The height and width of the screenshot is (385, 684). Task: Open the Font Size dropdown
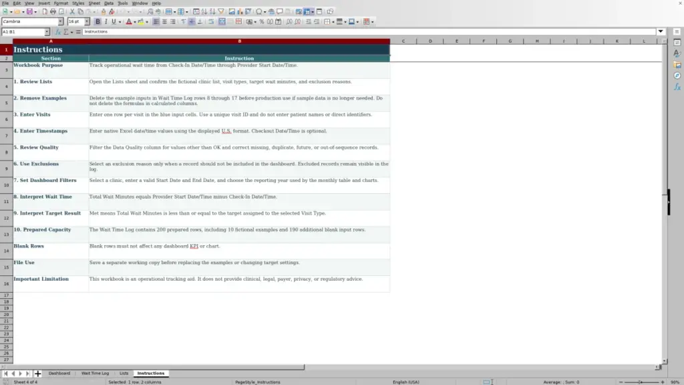[x=87, y=22]
